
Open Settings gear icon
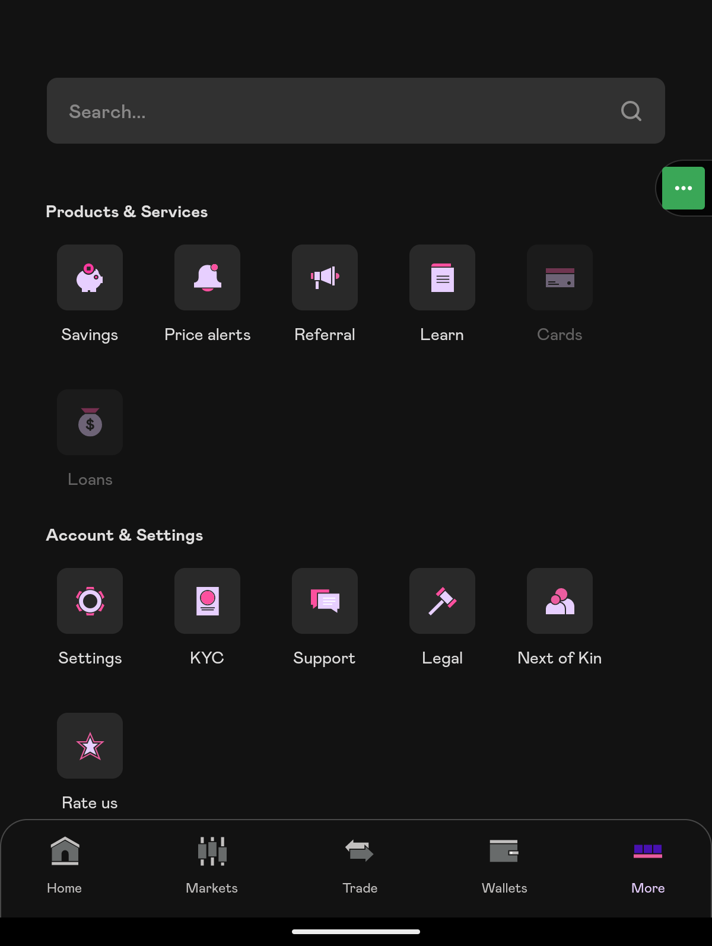[x=90, y=601]
